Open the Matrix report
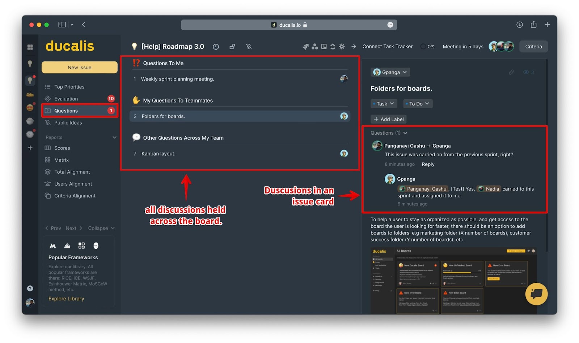579x343 pixels. click(61, 160)
